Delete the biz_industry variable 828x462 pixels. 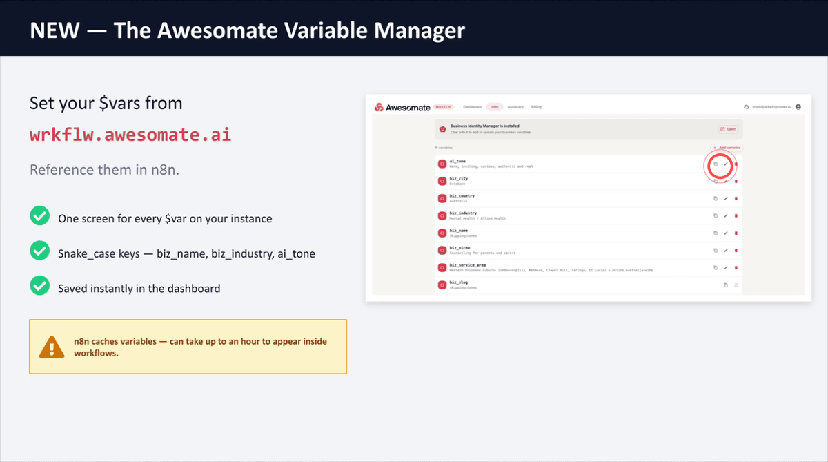(x=736, y=215)
